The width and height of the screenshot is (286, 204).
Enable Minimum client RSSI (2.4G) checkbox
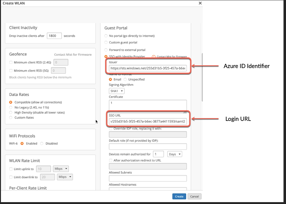point(11,62)
